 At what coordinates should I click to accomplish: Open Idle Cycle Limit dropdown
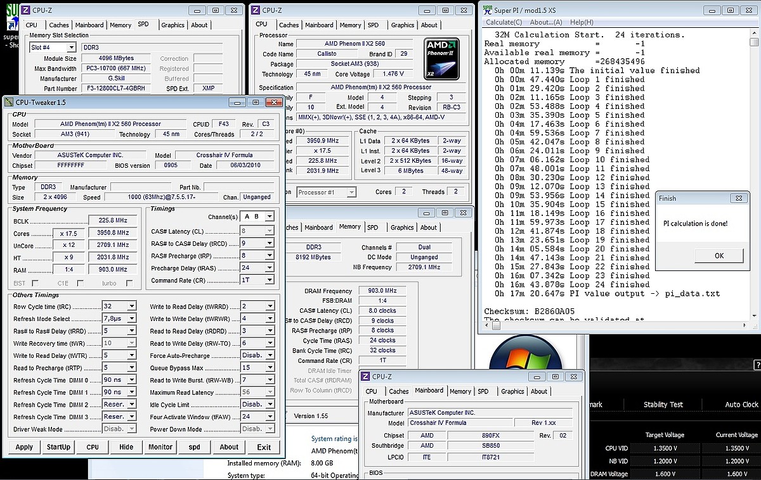point(270,404)
